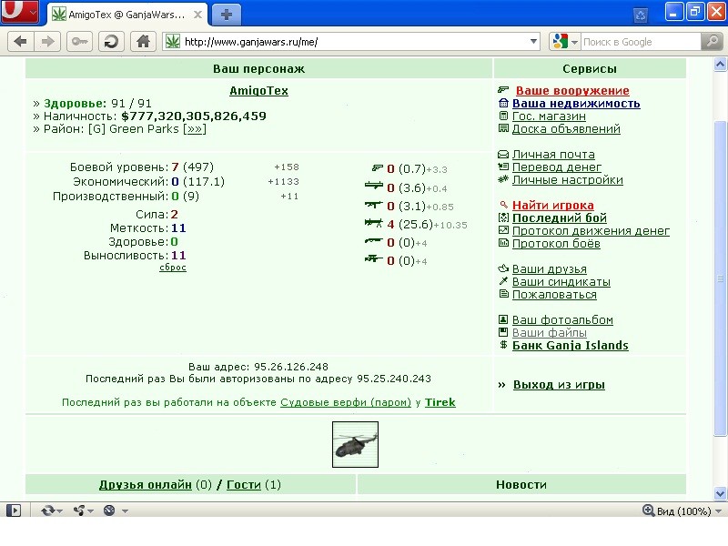Click the scrollbar down arrow
The width and height of the screenshot is (728, 546).
(x=720, y=493)
